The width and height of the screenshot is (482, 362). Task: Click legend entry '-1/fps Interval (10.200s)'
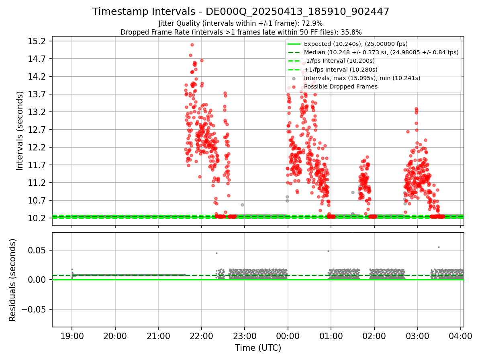click(x=339, y=61)
